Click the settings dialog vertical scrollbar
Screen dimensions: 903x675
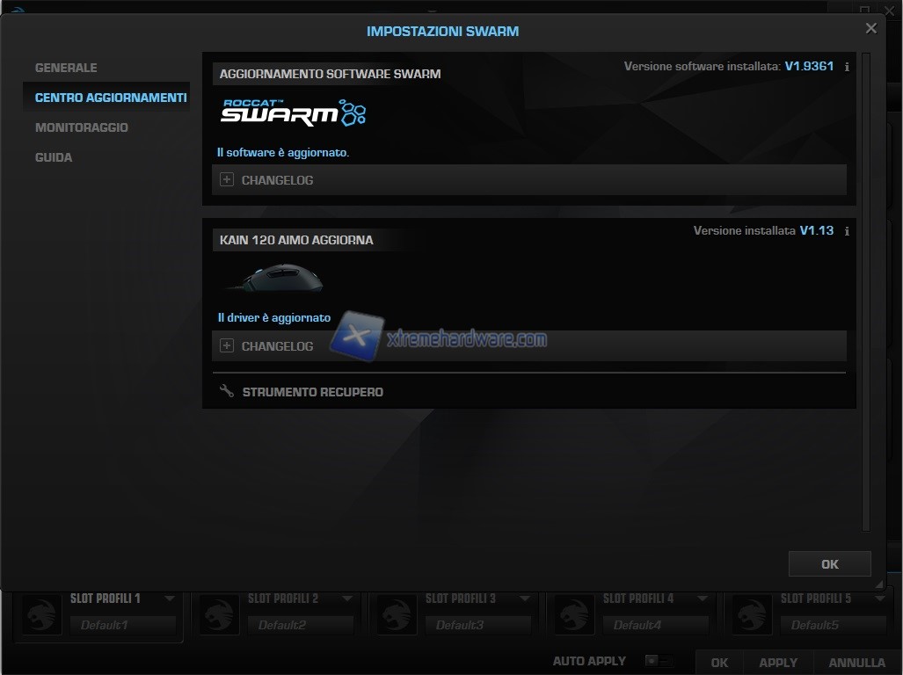(x=866, y=290)
